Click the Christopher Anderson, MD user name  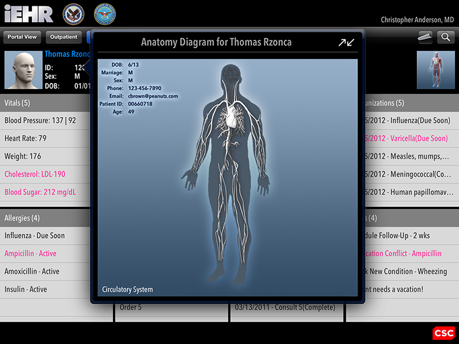point(417,19)
